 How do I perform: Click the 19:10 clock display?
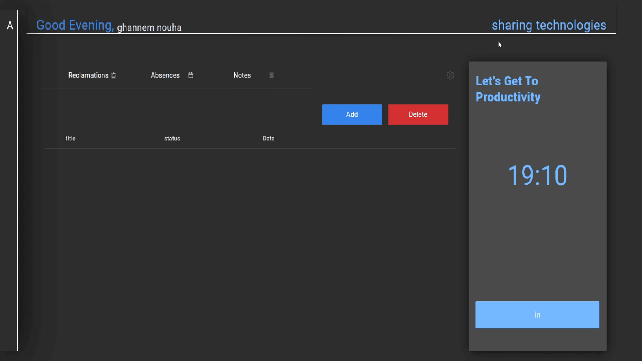[537, 175]
